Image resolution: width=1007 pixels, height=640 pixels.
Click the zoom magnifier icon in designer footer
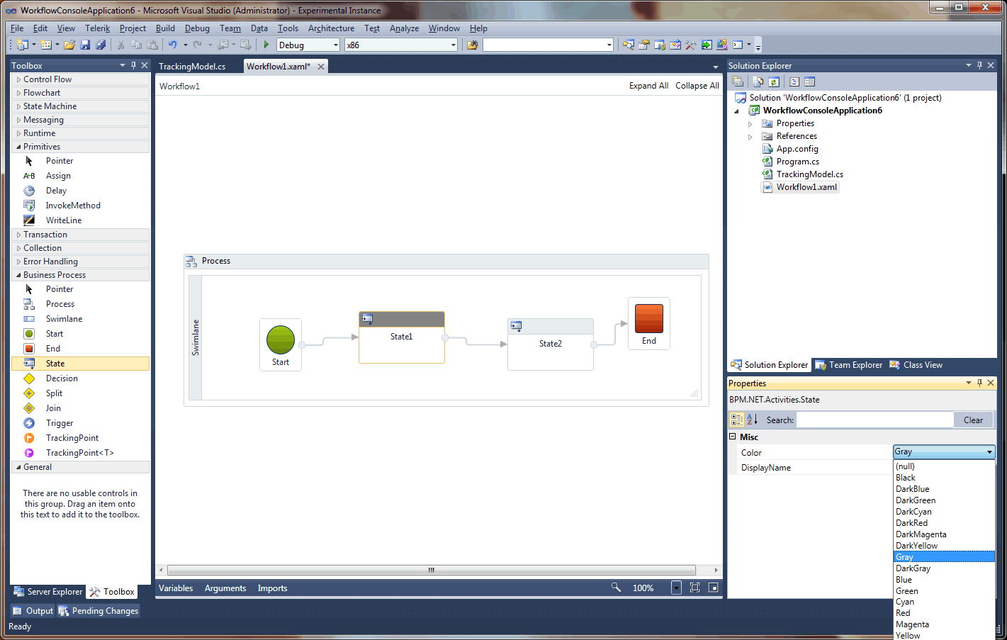616,588
